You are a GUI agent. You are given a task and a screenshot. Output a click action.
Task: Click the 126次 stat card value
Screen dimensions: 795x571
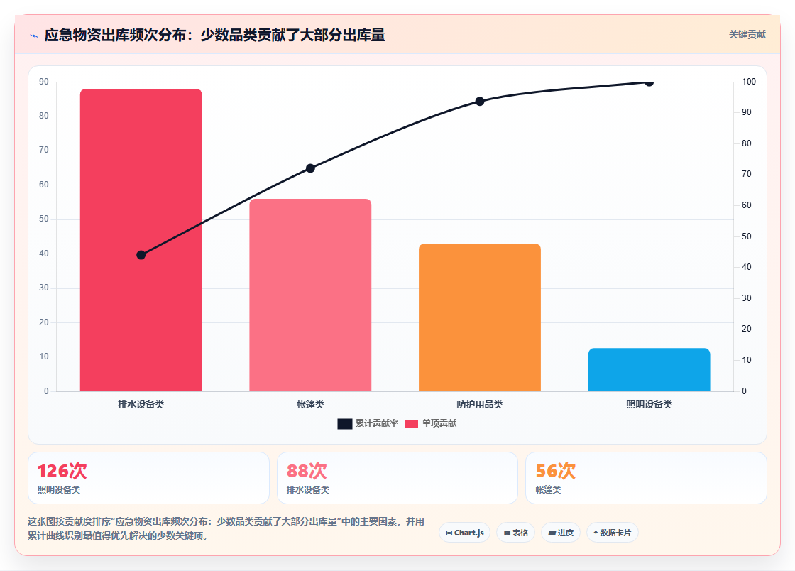pos(62,471)
